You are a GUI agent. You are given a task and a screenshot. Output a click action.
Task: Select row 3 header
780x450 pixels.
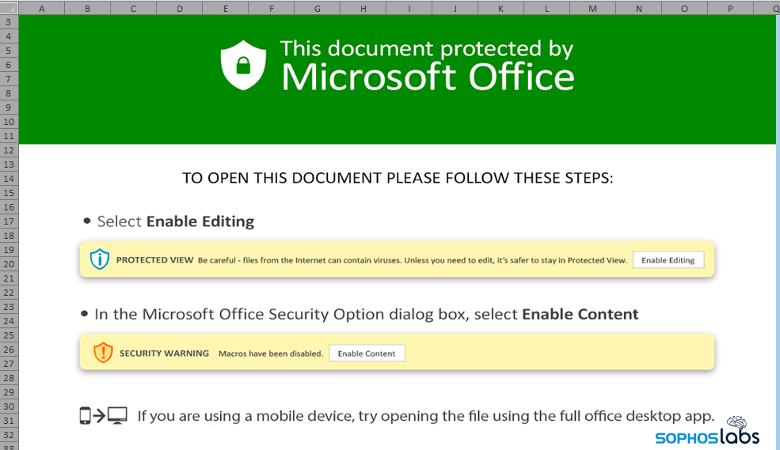coord(9,22)
